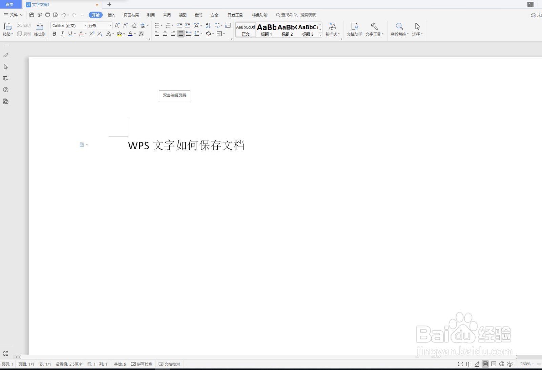
Task: Open the numbered list dropdown arrow
Action: point(172,25)
